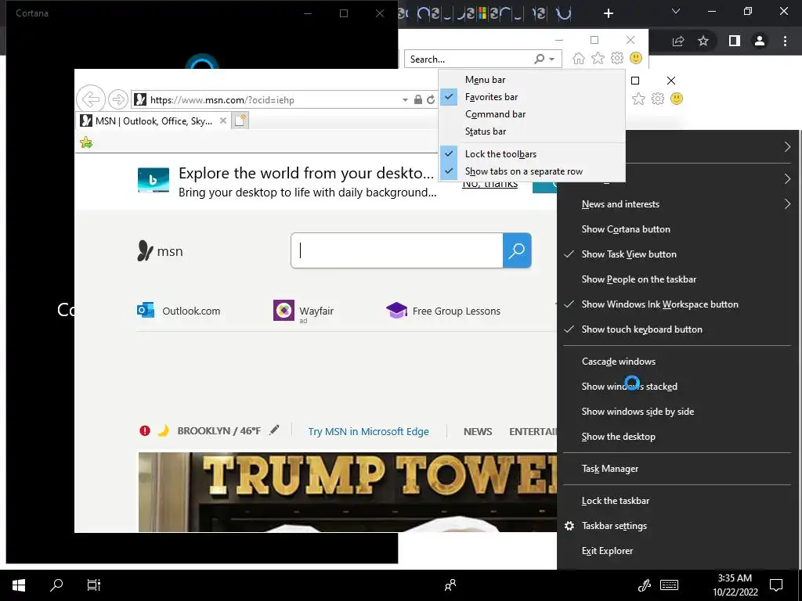Enable the Command bar option

coord(532,114)
